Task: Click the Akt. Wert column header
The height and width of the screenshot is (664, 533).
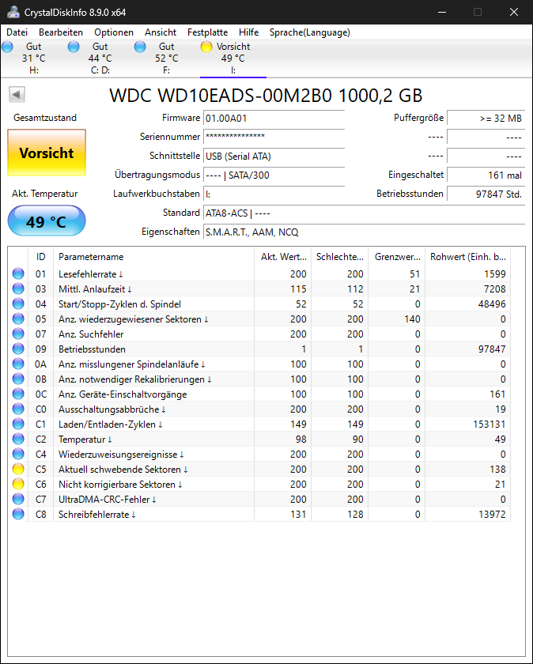Action: (x=283, y=257)
